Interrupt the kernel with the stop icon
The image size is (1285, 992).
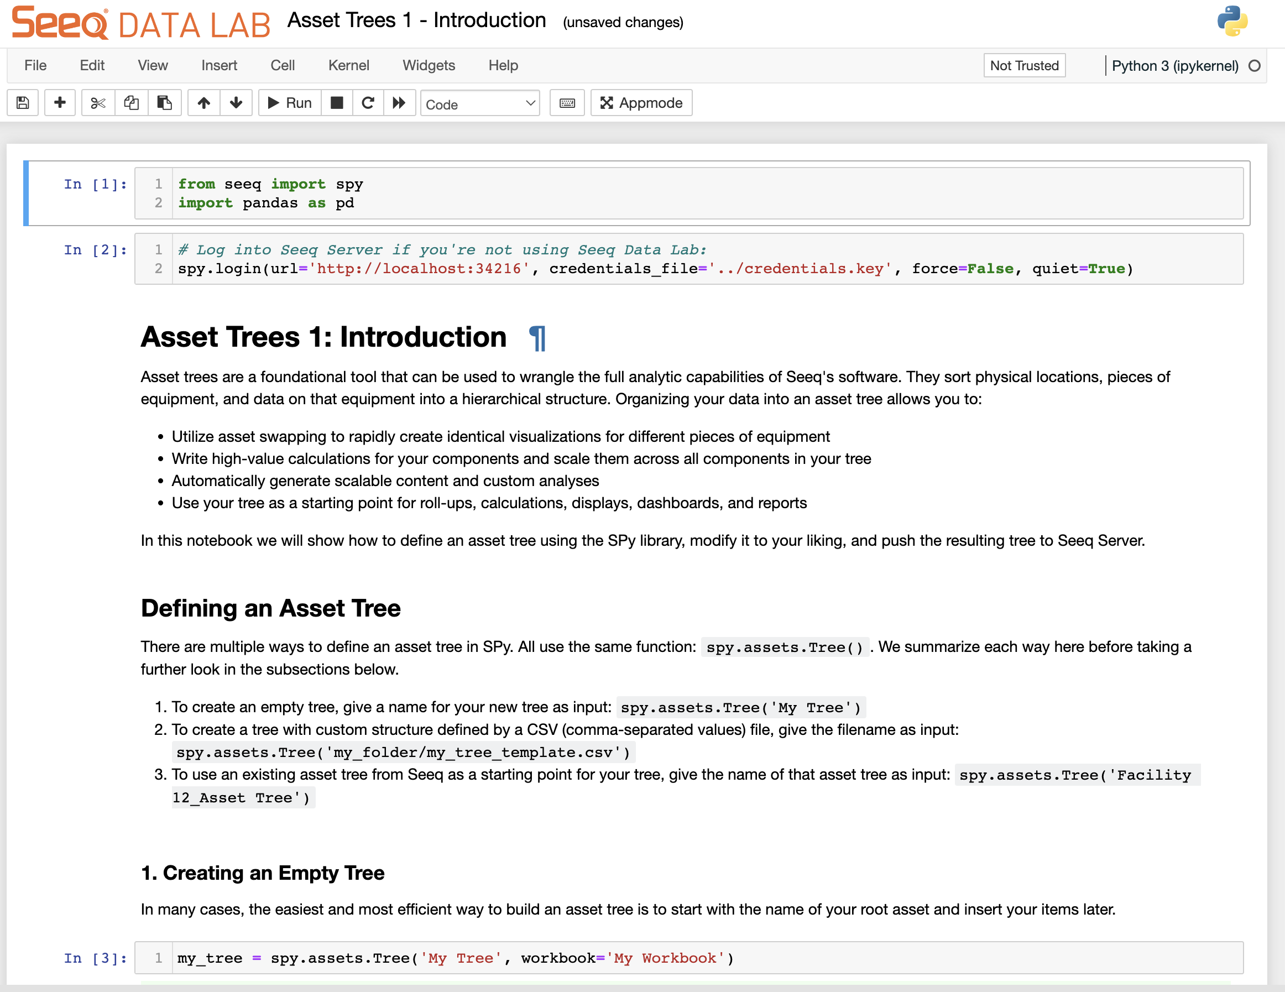(337, 103)
